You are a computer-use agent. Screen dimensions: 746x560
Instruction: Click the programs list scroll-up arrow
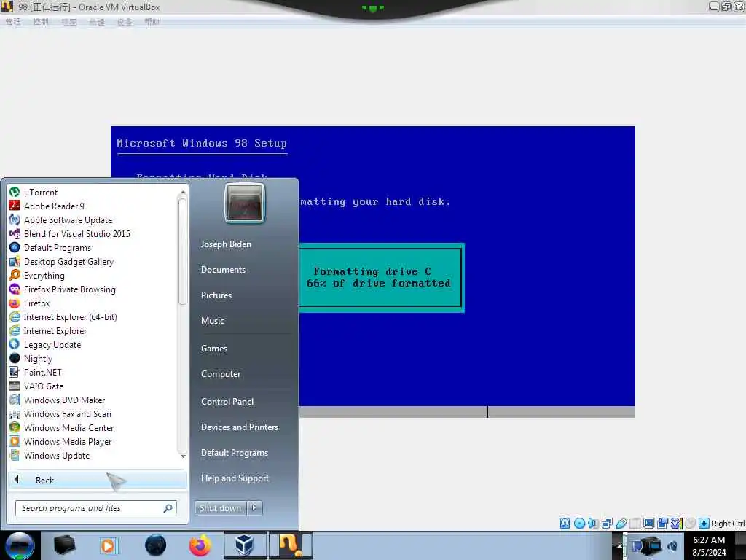[183, 192]
